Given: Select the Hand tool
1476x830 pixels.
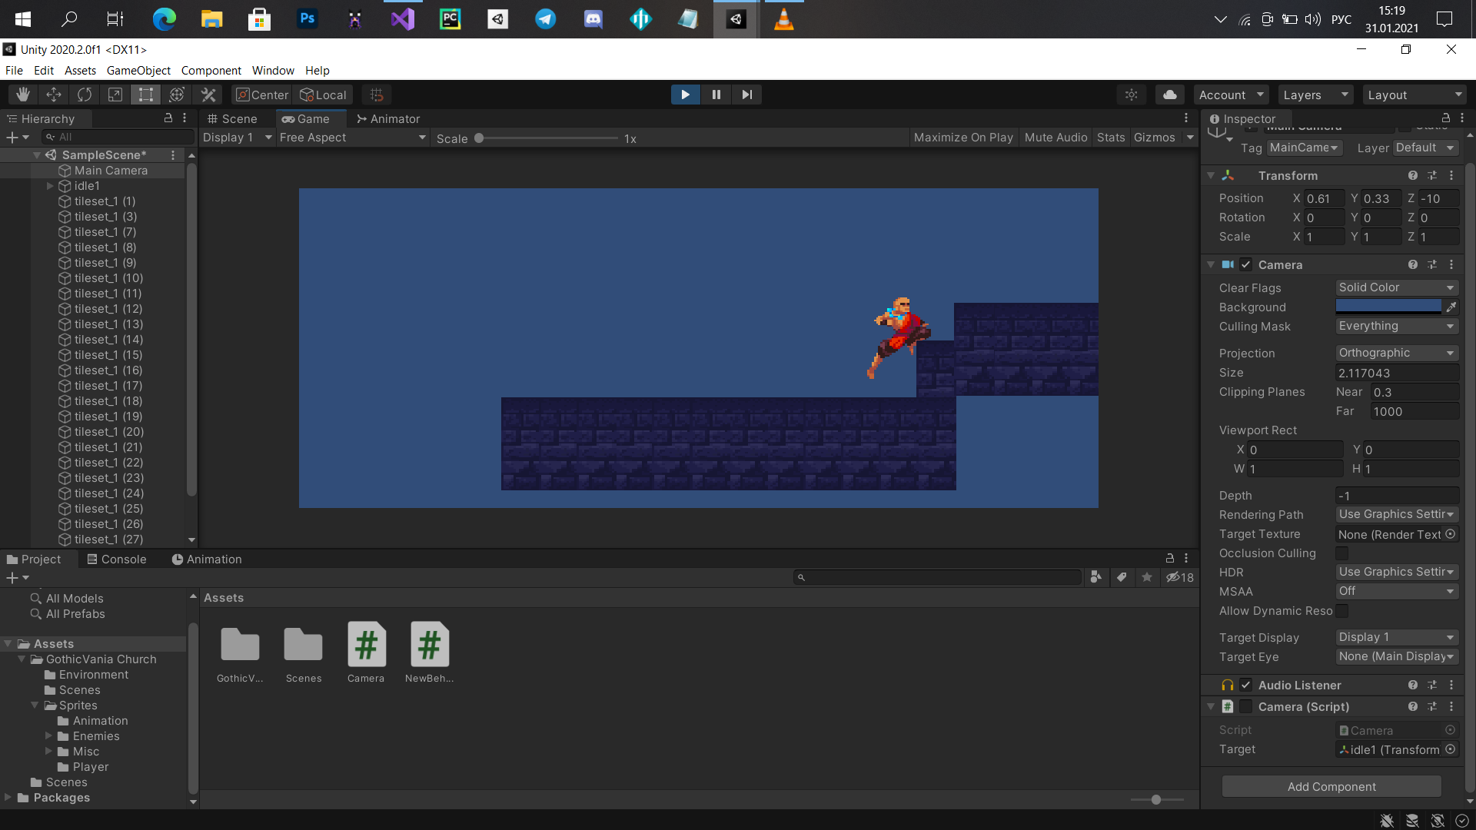Looking at the screenshot, I should pyautogui.click(x=23, y=95).
